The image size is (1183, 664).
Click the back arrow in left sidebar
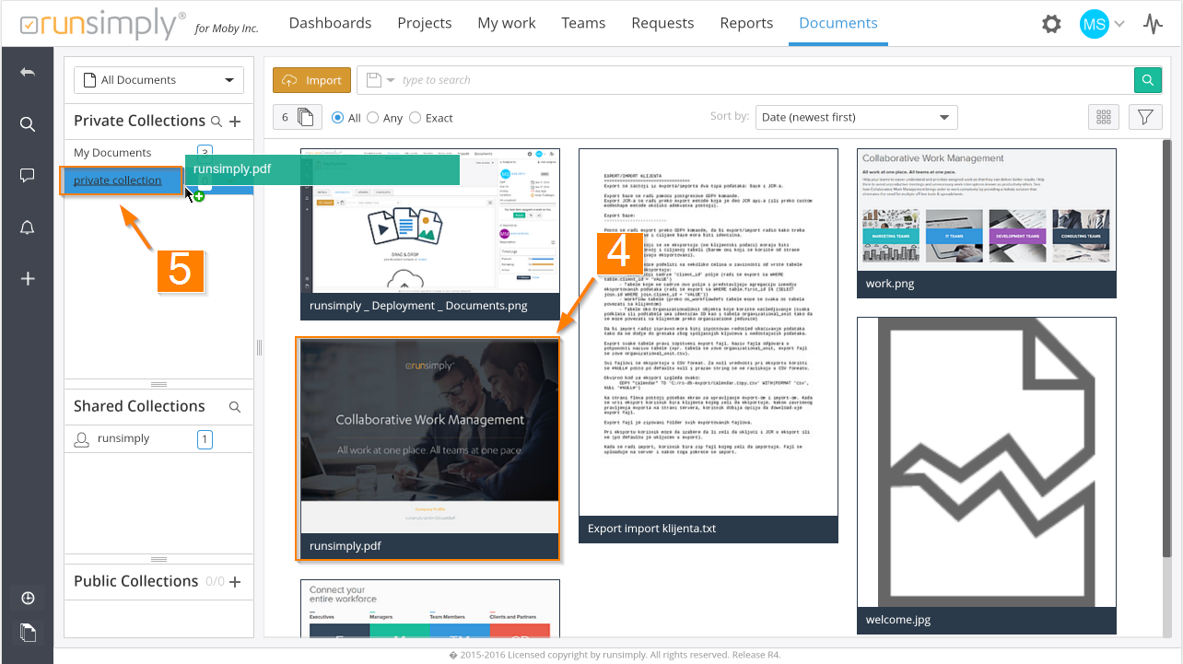[x=28, y=73]
